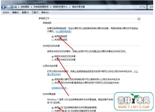Click 控制面板 breadcrumb in address bar
Viewport: 155px width, 112px height.
(25, 7)
